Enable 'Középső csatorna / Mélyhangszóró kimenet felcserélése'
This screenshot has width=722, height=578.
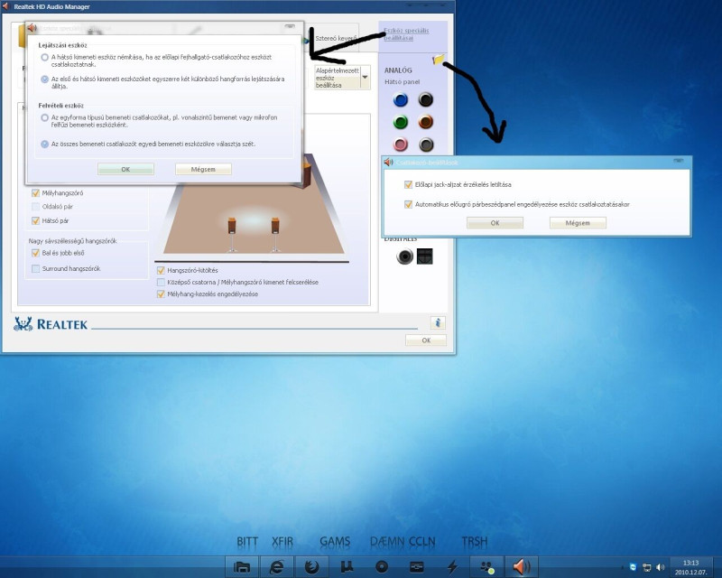161,282
